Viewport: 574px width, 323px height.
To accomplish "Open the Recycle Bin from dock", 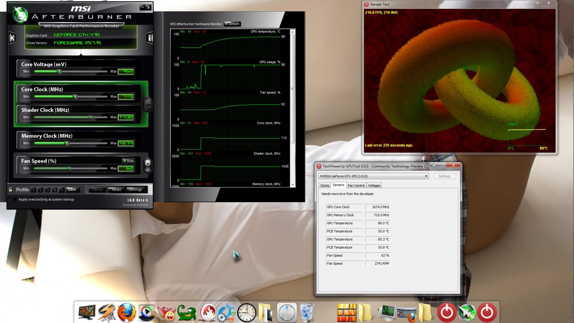I will 307,313.
